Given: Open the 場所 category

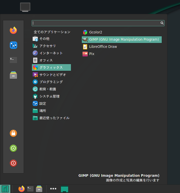Looking at the screenshot, I should (x=51, y=111).
